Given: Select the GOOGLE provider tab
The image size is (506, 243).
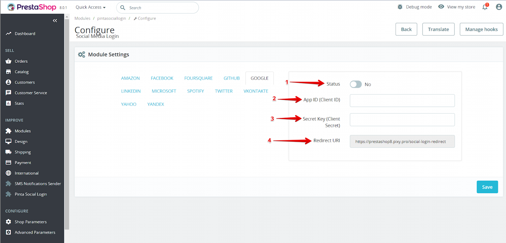Looking at the screenshot, I should (x=260, y=78).
